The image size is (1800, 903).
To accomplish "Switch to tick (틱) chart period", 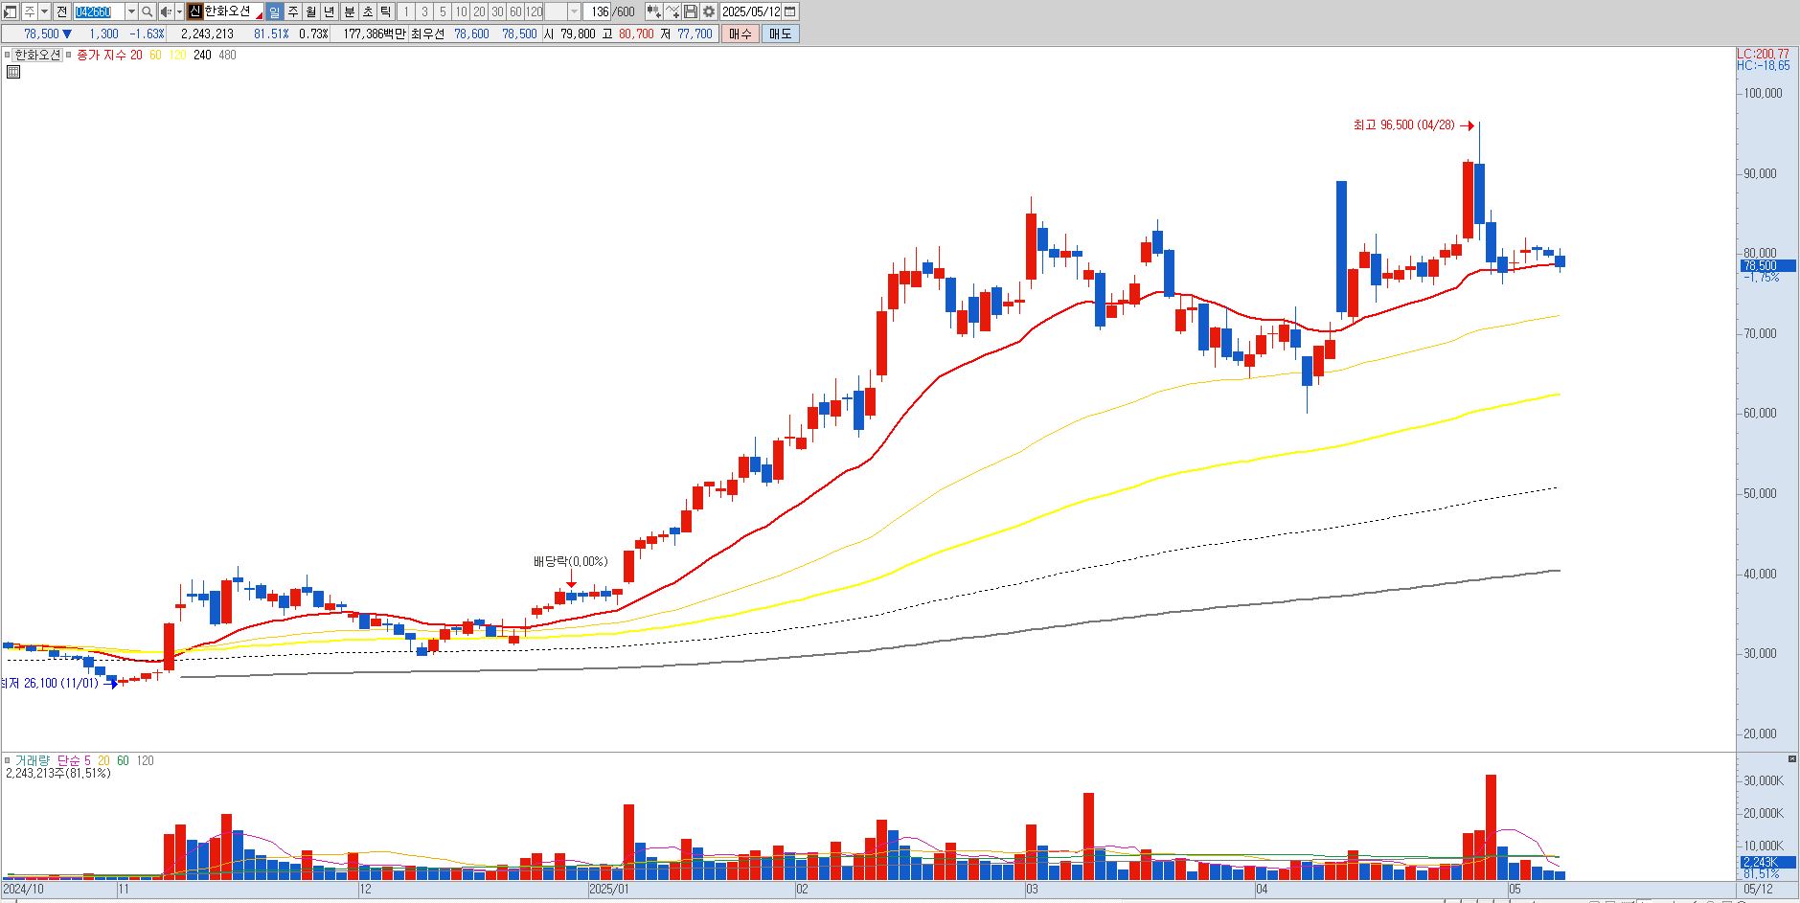I will (x=385, y=11).
